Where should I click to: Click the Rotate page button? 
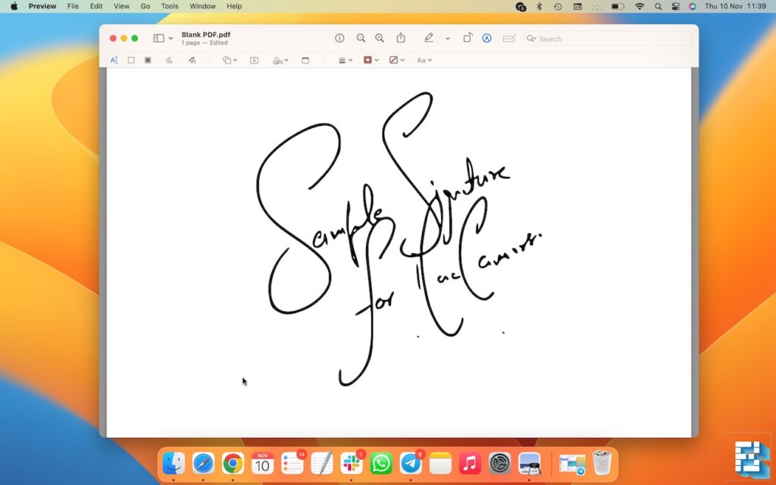[x=468, y=38]
